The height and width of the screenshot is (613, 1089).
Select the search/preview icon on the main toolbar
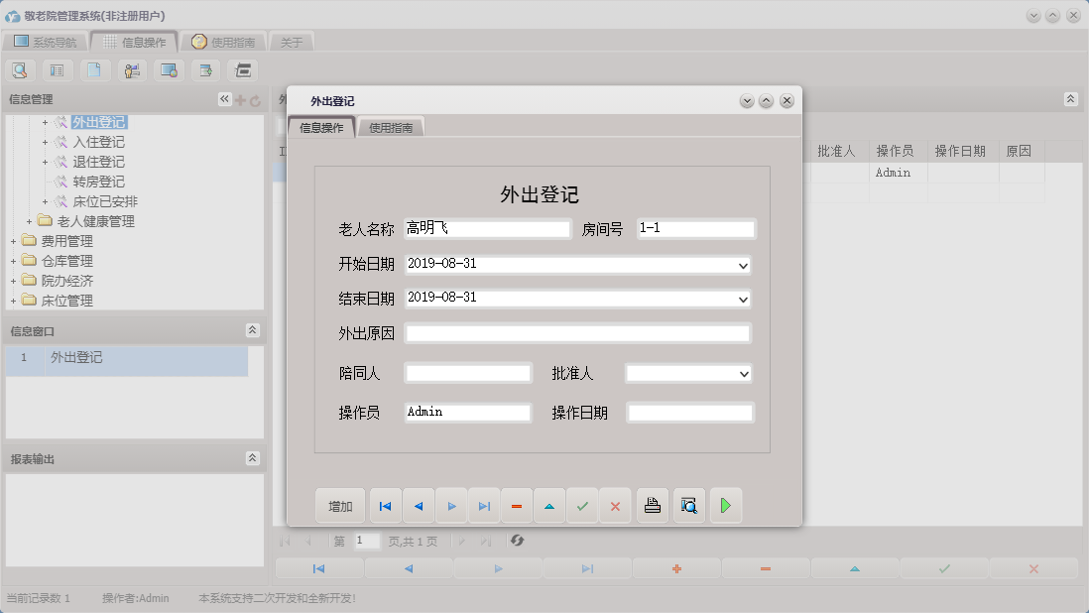pos(20,69)
